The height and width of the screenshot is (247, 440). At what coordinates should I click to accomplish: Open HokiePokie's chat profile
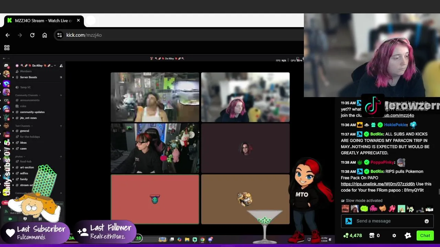click(x=395, y=125)
